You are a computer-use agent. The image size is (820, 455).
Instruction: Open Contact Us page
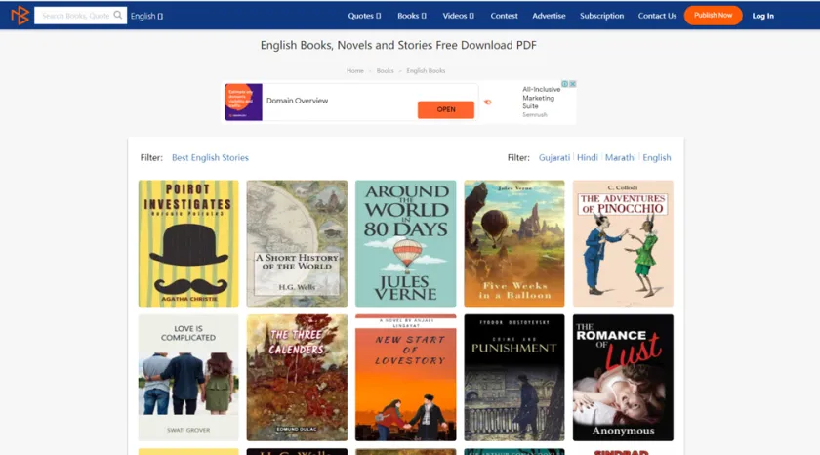click(x=657, y=16)
